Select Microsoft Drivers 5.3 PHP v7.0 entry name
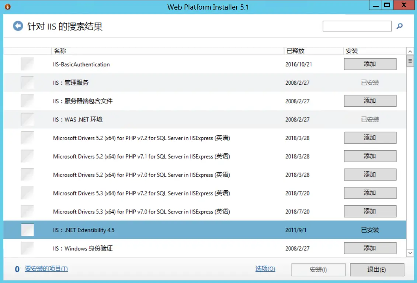Screen dimensions: 417x283 (x=142, y=211)
